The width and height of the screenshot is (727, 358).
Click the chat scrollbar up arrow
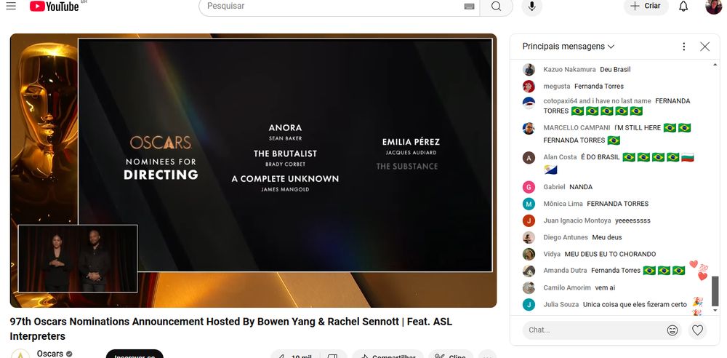(715, 64)
